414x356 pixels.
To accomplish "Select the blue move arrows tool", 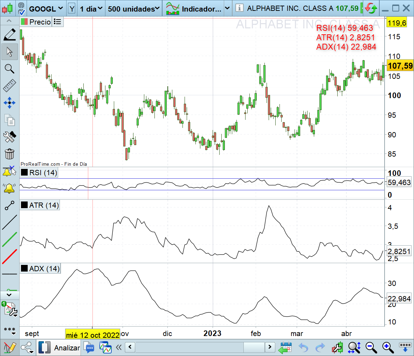I will pos(9,103).
